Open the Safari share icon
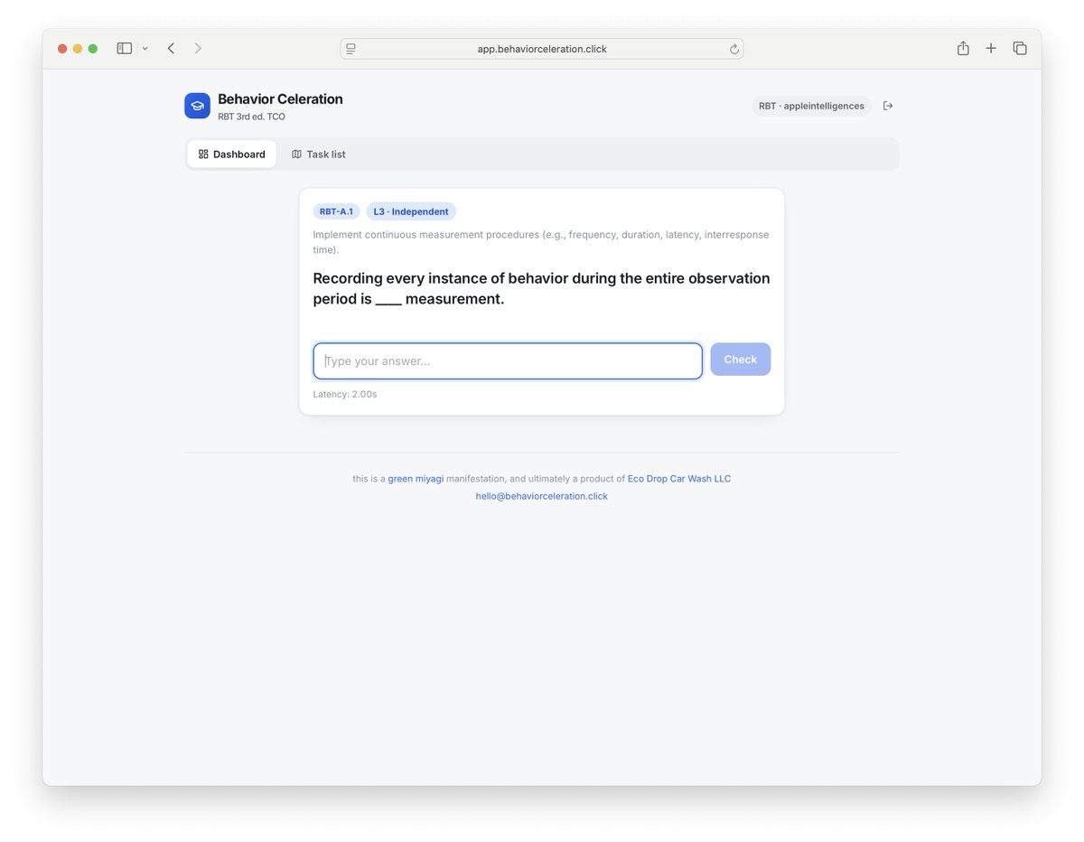 point(963,48)
